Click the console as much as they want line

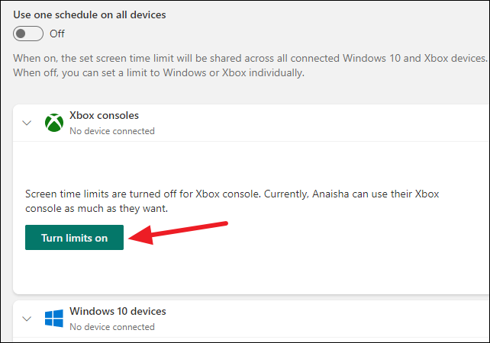click(x=97, y=209)
